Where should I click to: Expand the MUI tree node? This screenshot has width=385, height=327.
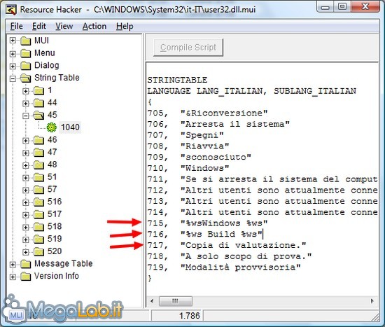13,41
